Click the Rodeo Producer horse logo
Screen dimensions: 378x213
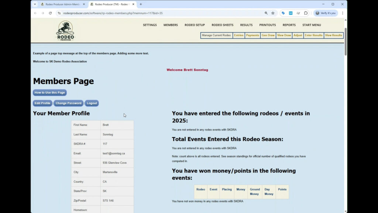click(x=65, y=30)
